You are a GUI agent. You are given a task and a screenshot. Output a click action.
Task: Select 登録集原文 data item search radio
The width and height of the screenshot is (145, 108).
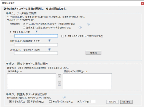24,28
